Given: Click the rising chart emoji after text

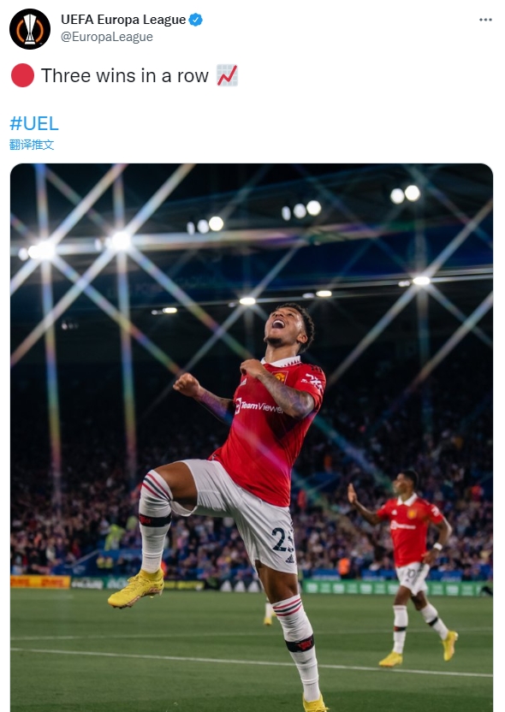Looking at the screenshot, I should coord(227,75).
